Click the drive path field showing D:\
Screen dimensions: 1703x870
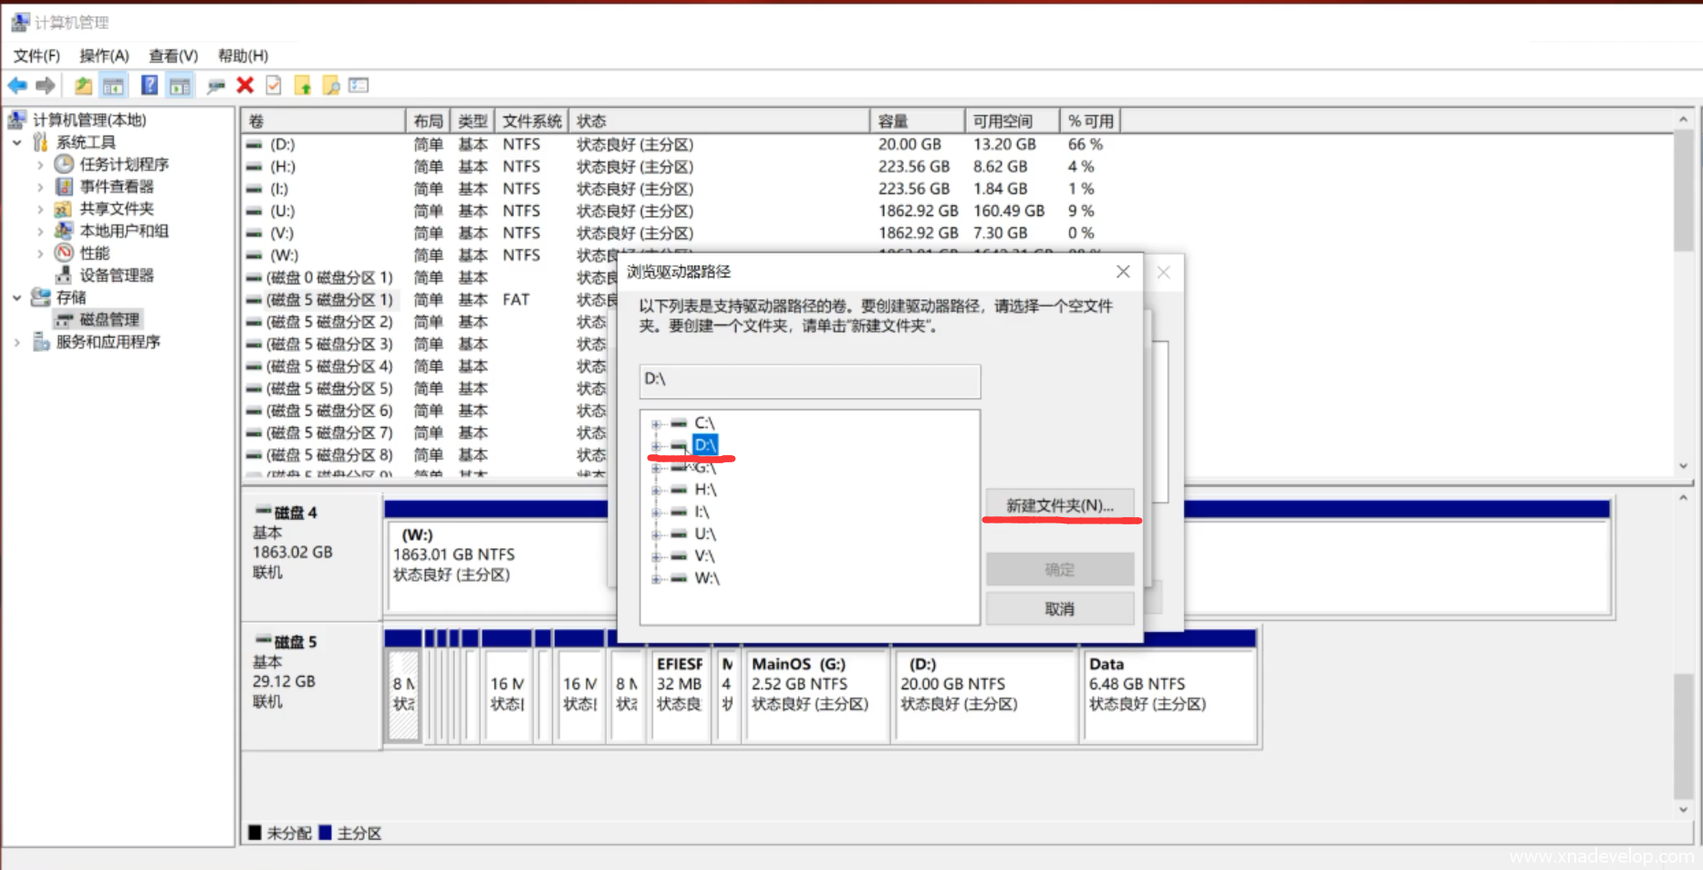(809, 380)
